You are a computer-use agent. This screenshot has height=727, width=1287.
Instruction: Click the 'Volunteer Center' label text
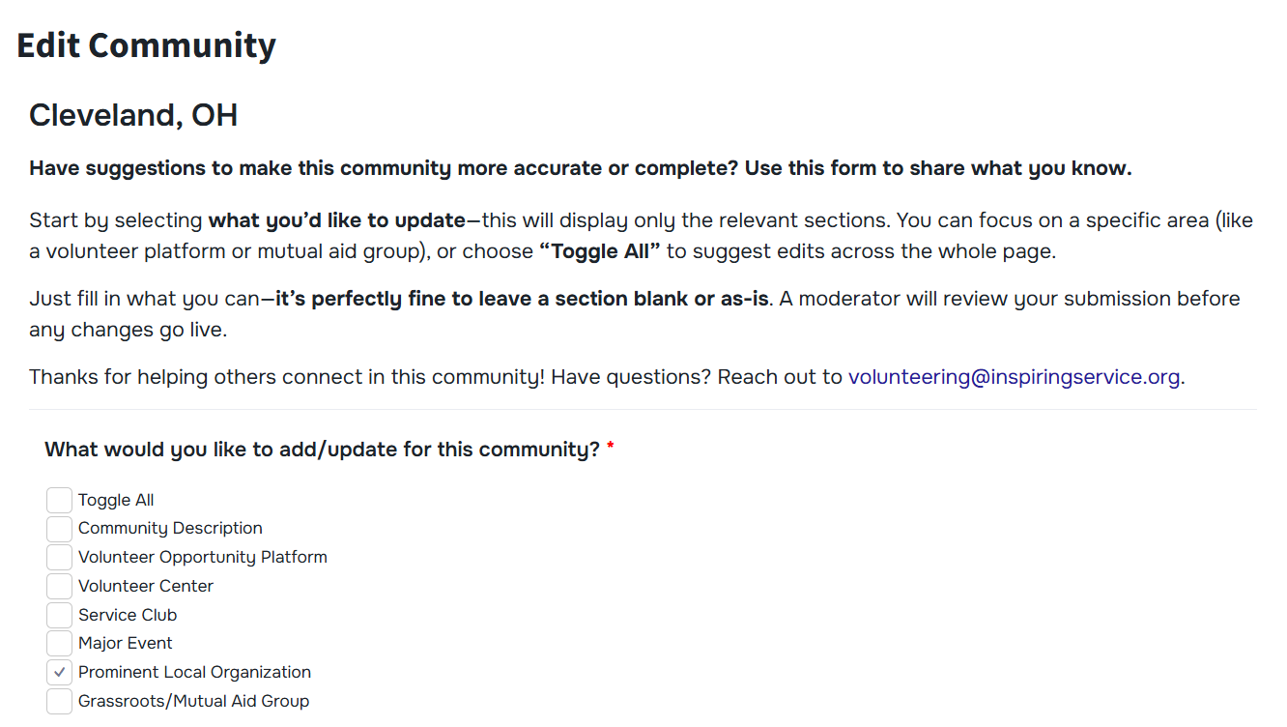coord(146,586)
